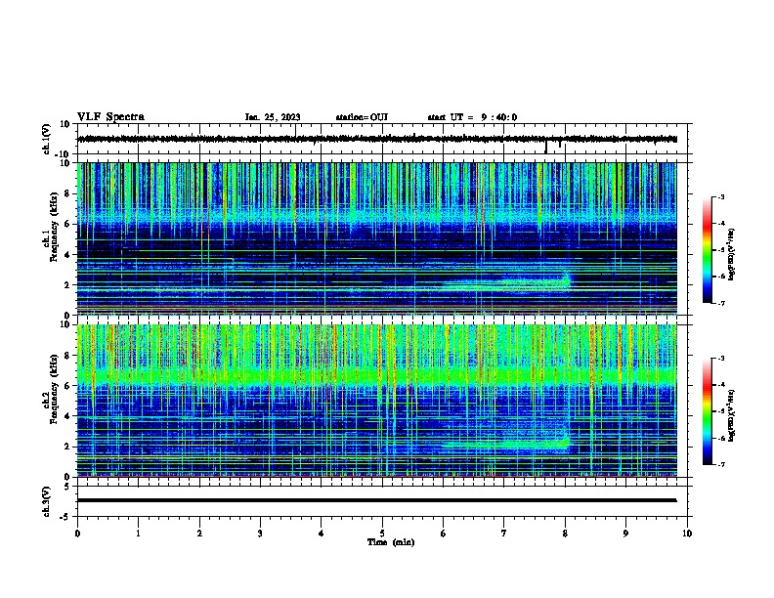Click the "4" kHz tick on ch.1 frequency axis
Viewport: 774px width, 598px height.
pos(67,255)
